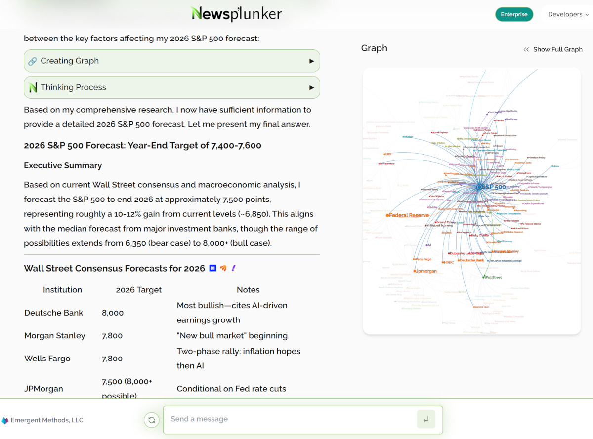Click the Graph panel heading

pyautogui.click(x=374, y=48)
